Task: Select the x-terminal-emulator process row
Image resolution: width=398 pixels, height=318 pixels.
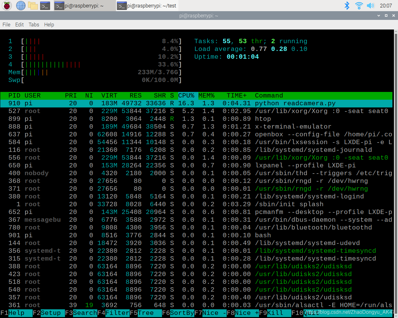Action: coord(196,127)
